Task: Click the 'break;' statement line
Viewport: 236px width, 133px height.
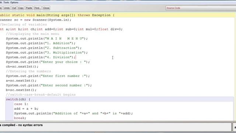Action: tap(20, 118)
